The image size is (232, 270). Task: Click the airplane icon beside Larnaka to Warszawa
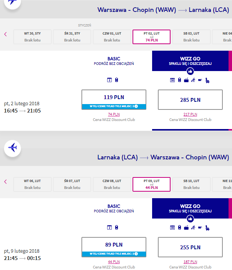point(12,148)
